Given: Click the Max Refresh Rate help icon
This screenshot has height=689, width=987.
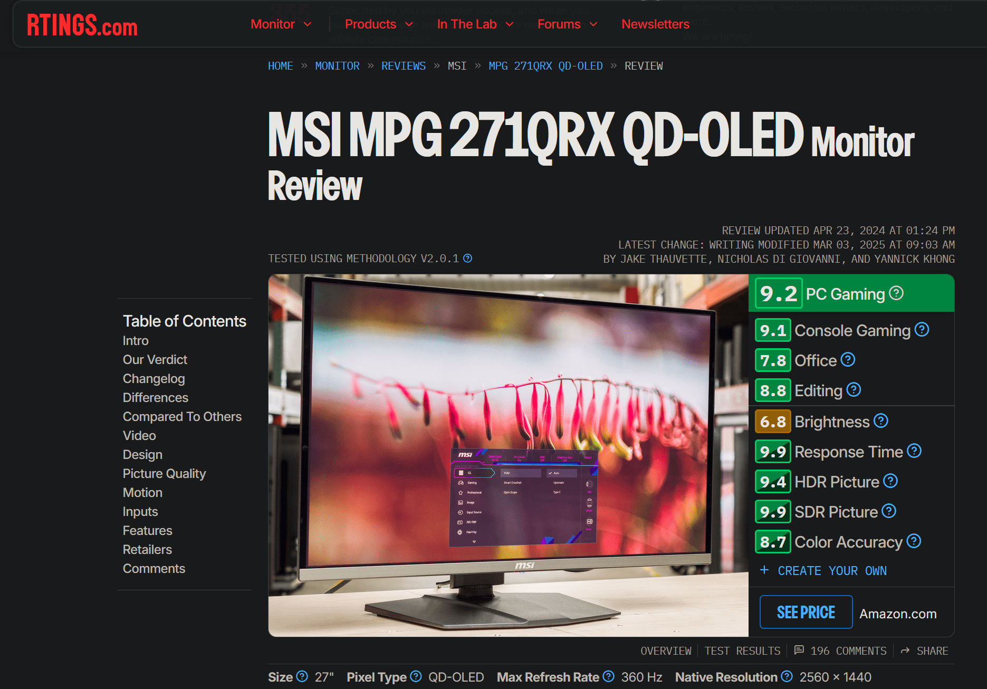Looking at the screenshot, I should (x=608, y=676).
